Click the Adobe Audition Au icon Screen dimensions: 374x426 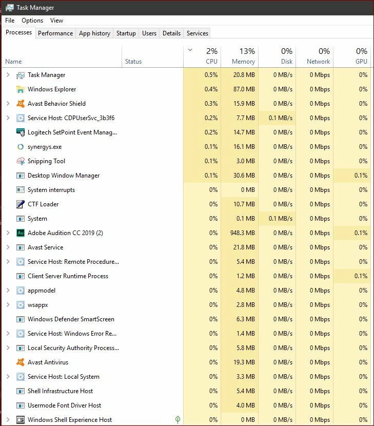coord(21,233)
